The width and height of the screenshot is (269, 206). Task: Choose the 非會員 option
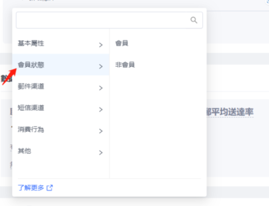[x=125, y=65]
